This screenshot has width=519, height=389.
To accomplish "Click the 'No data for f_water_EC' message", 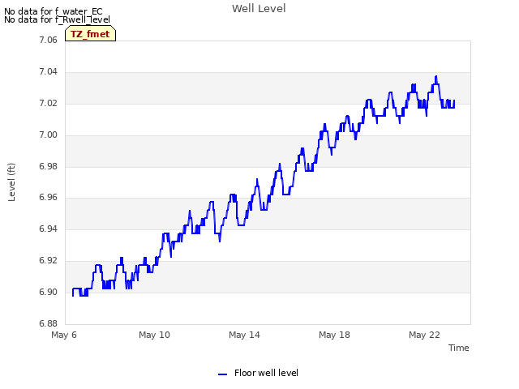I will pos(54,11).
